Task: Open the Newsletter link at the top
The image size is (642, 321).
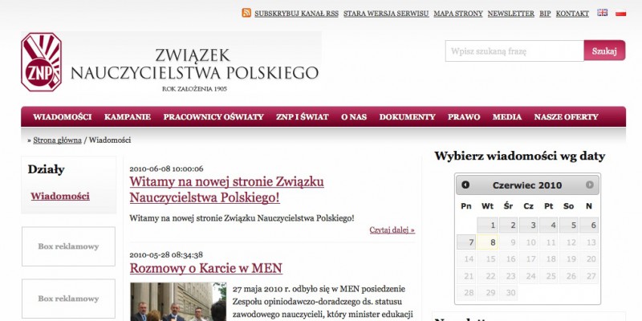Action: (x=511, y=14)
